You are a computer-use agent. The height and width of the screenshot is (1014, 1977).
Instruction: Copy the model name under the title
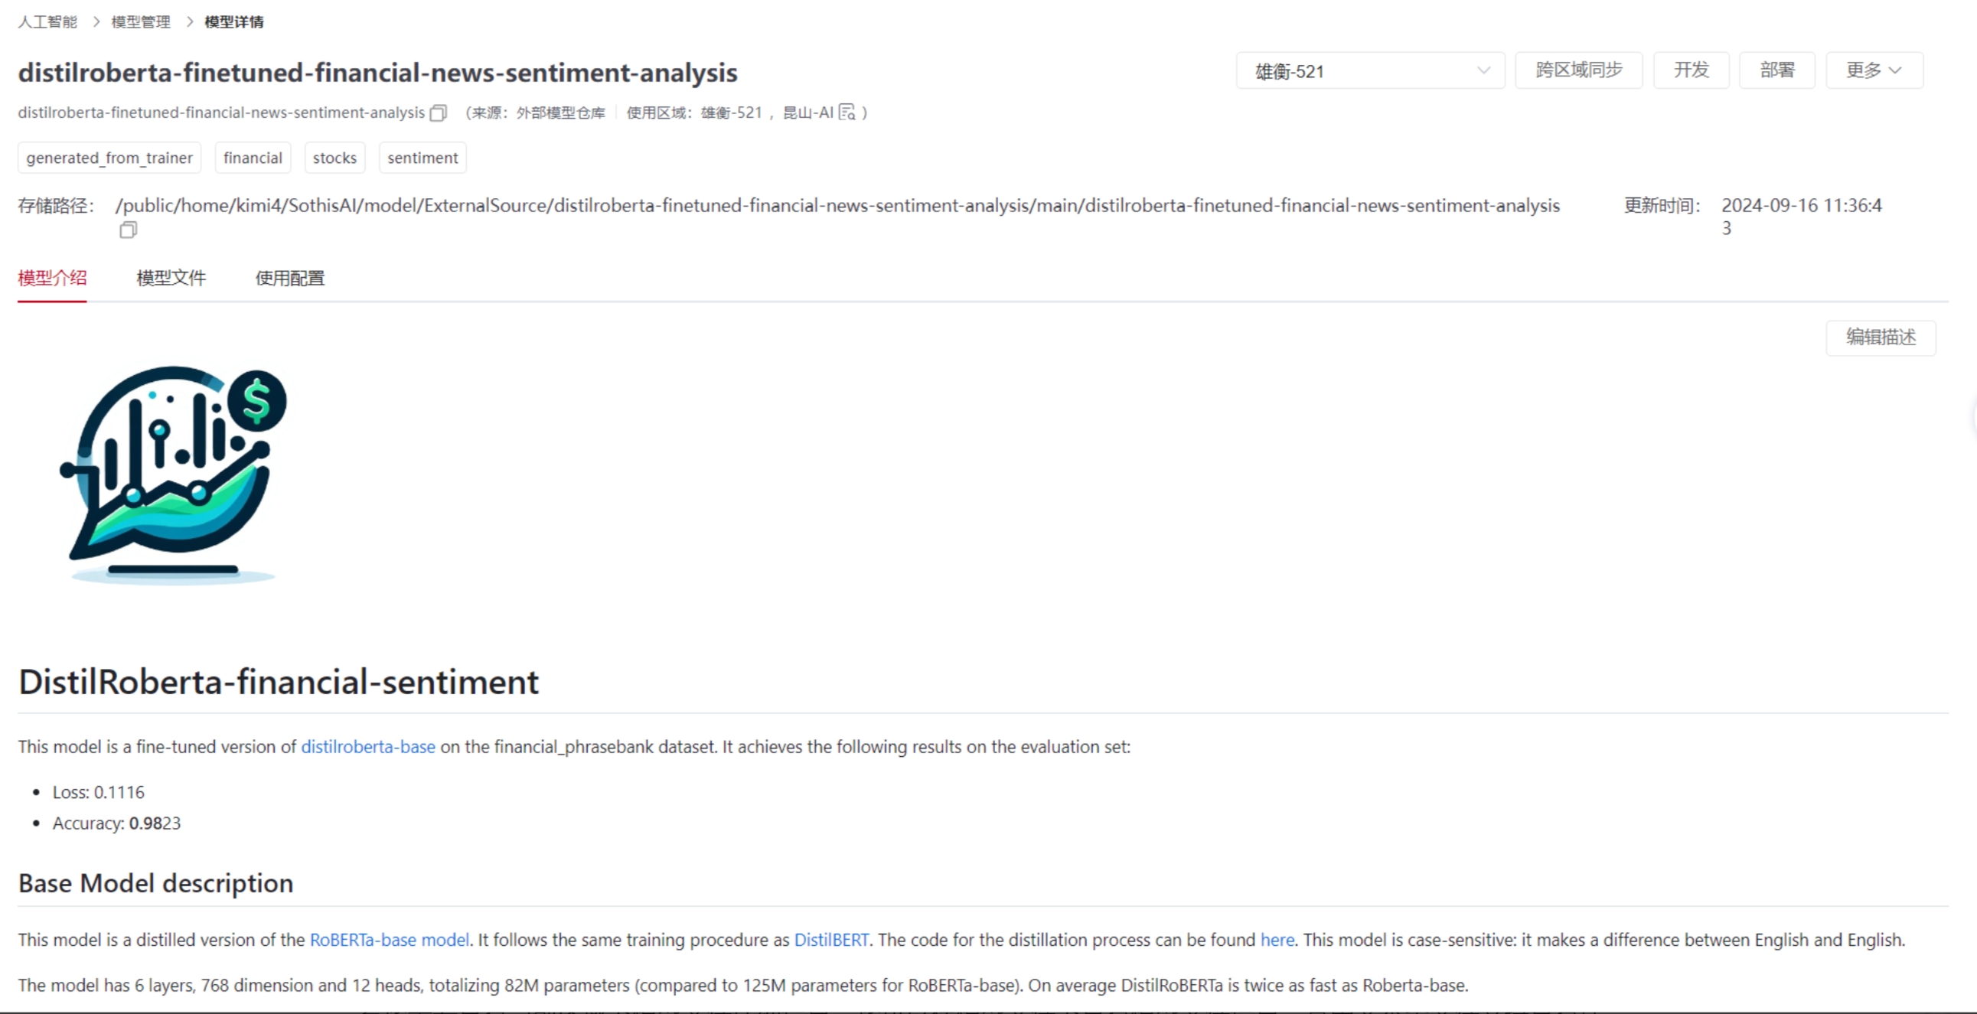pos(439,112)
